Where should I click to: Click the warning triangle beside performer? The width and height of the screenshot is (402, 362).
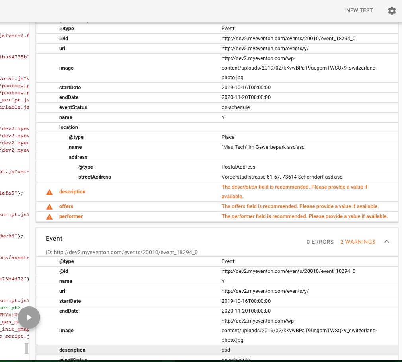[49, 217]
